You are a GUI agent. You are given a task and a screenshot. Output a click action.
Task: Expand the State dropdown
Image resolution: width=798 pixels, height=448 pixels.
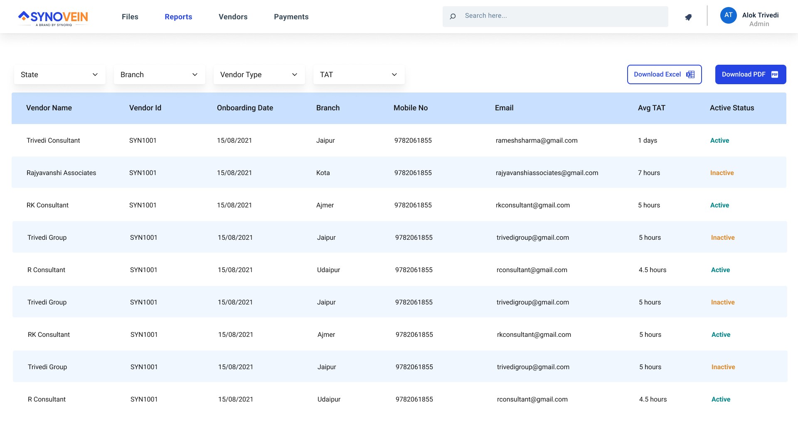coord(59,75)
